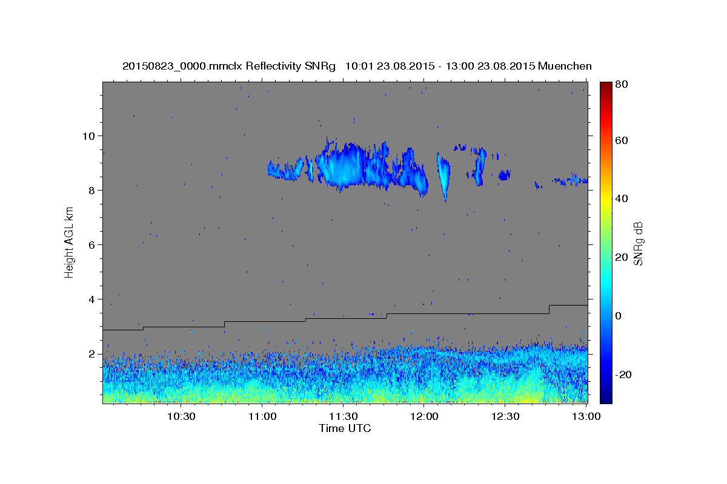Click the plot title text at top
The image size is (727, 484).
[x=357, y=66]
